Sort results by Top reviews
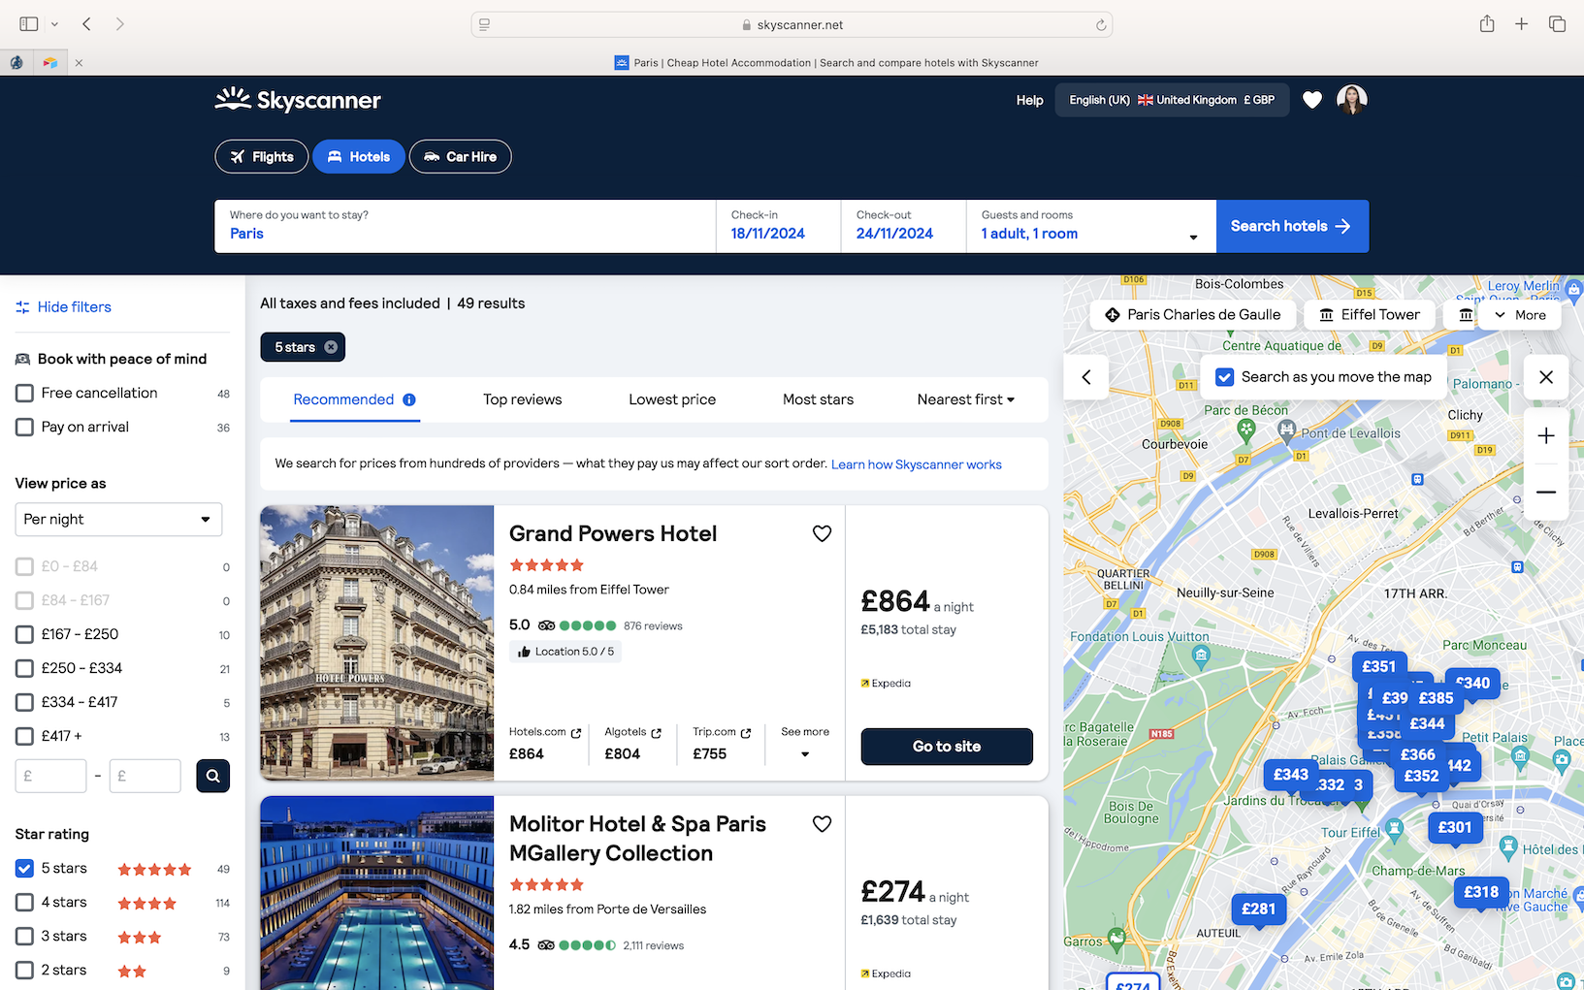Screen dimensions: 1584x990 pyautogui.click(x=523, y=399)
